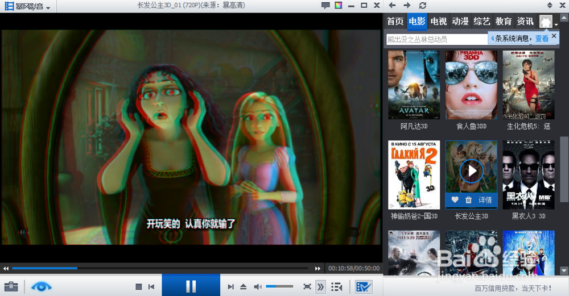Toggle the eye (left eye mode) icon
This screenshot has width=569, height=296.
tap(42, 287)
